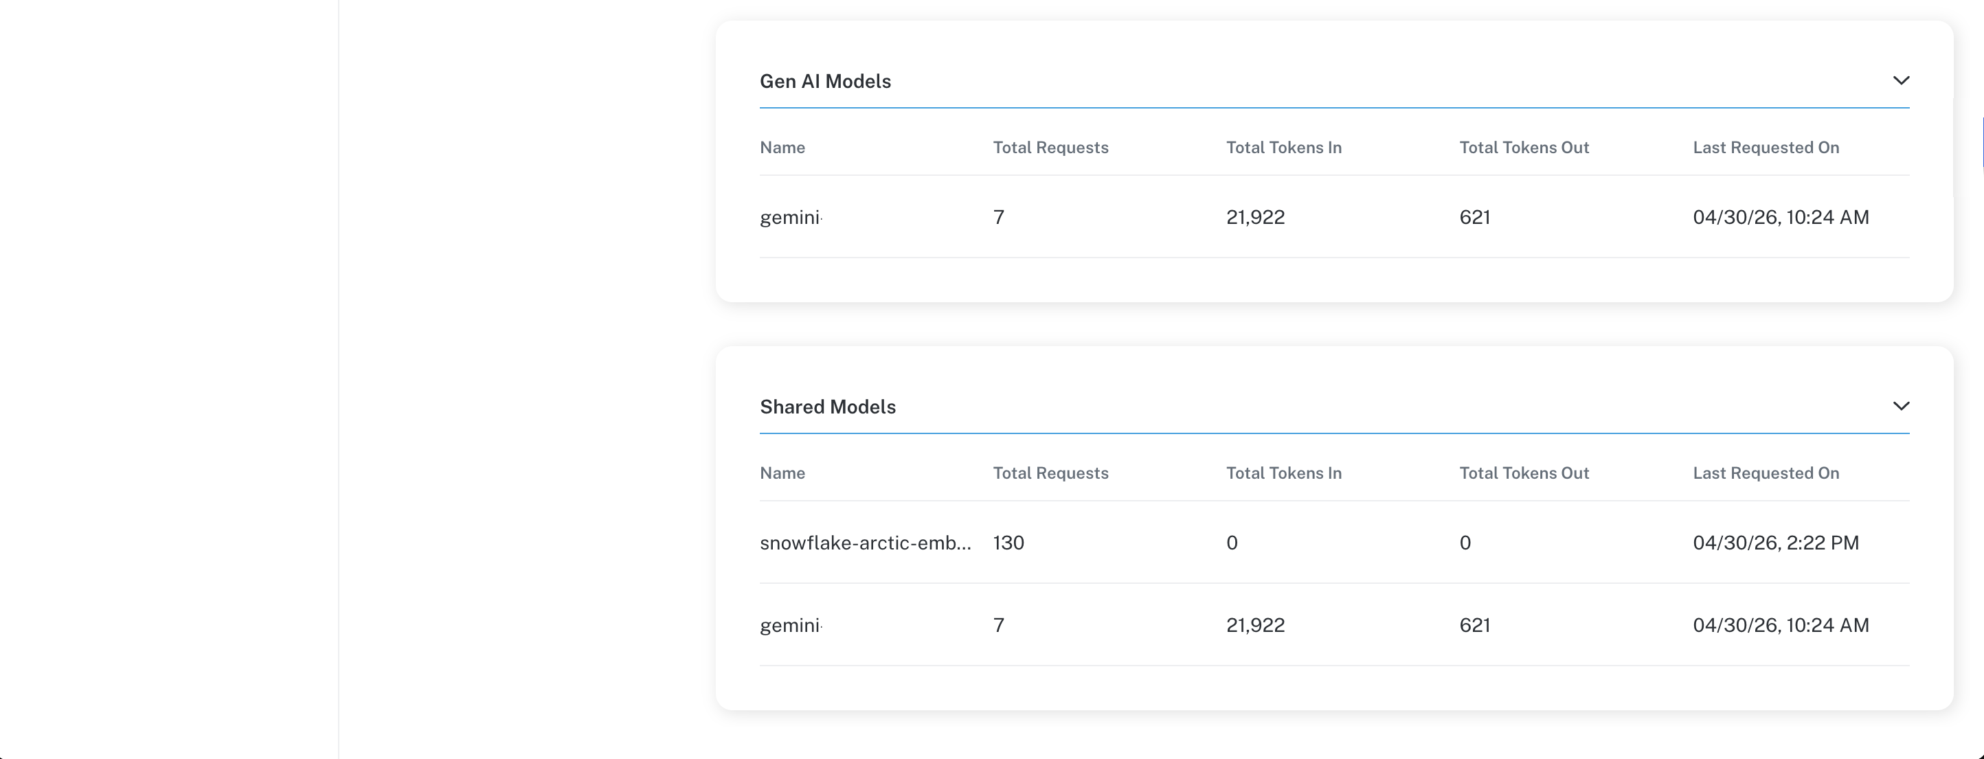Click Total Requests header in Shared Models
This screenshot has width=1984, height=759.
(1050, 473)
